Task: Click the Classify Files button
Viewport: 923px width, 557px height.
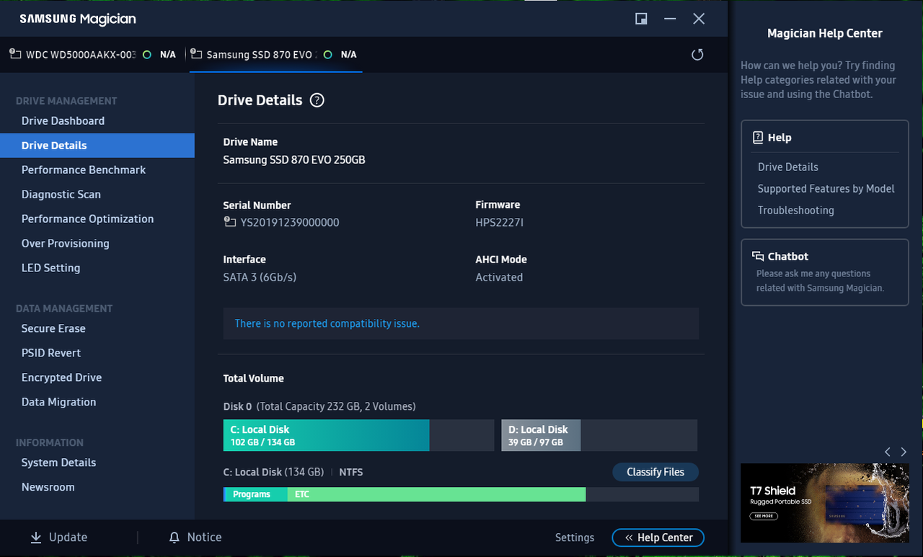Action: pyautogui.click(x=655, y=472)
